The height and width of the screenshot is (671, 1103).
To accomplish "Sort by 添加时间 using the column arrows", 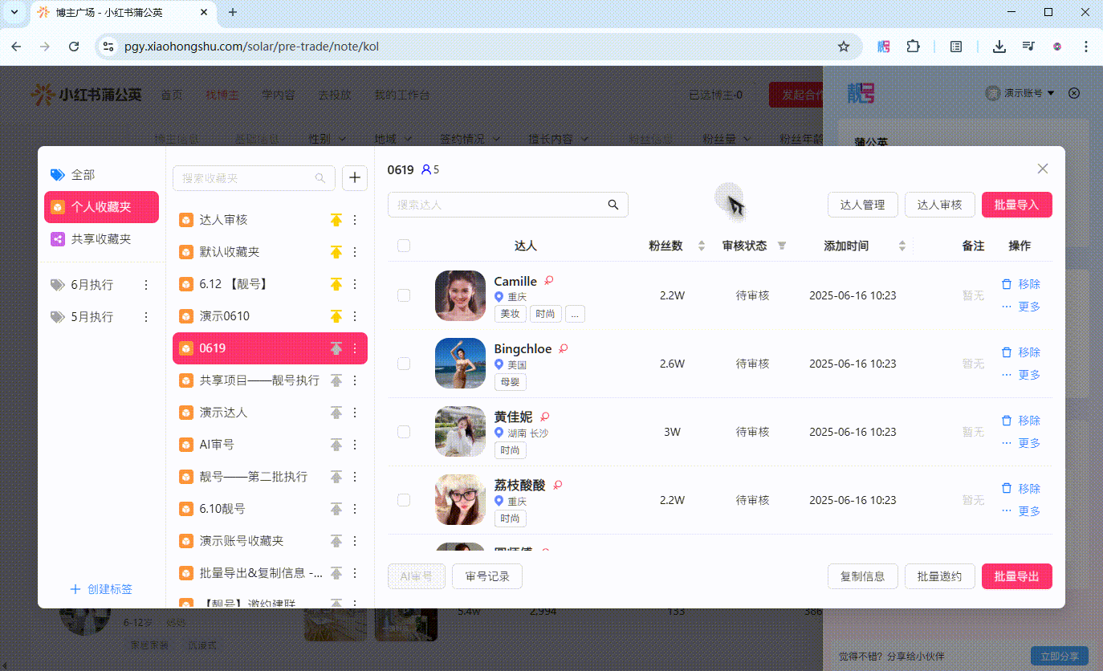I will point(902,246).
